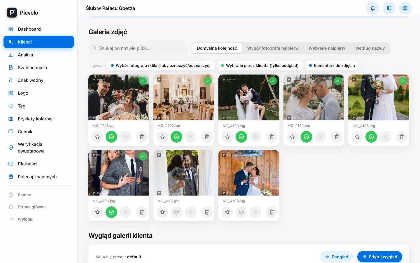This screenshot has width=420, height=263.
Task: Click the Wyloguj logout link
Action: [38, 219]
